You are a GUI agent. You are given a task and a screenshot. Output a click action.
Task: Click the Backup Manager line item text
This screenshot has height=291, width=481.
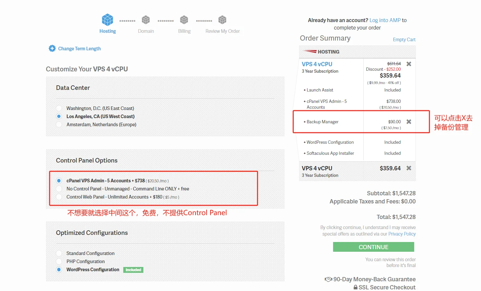(322, 122)
